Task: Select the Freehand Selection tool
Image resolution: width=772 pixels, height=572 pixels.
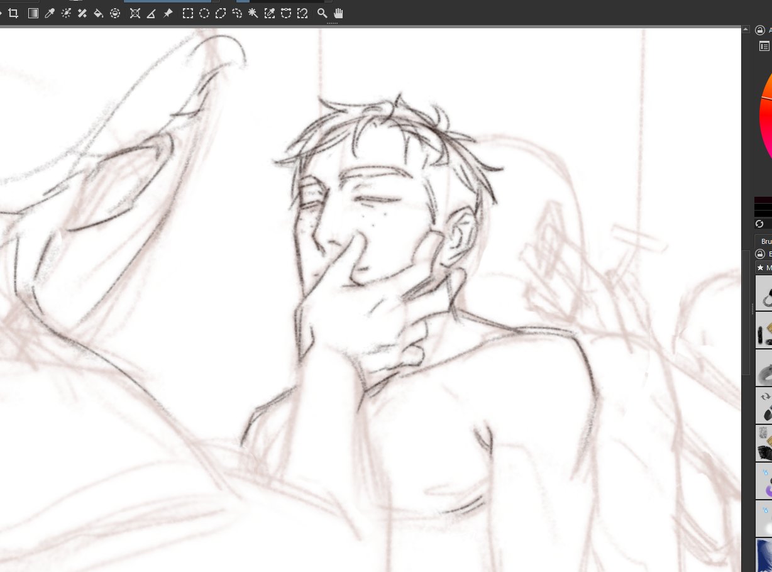Action: [237, 13]
